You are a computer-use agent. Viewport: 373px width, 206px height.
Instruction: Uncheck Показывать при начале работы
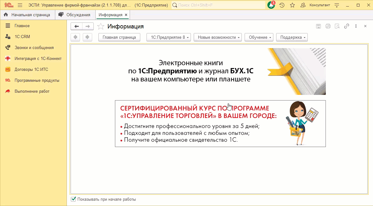pos(73,199)
